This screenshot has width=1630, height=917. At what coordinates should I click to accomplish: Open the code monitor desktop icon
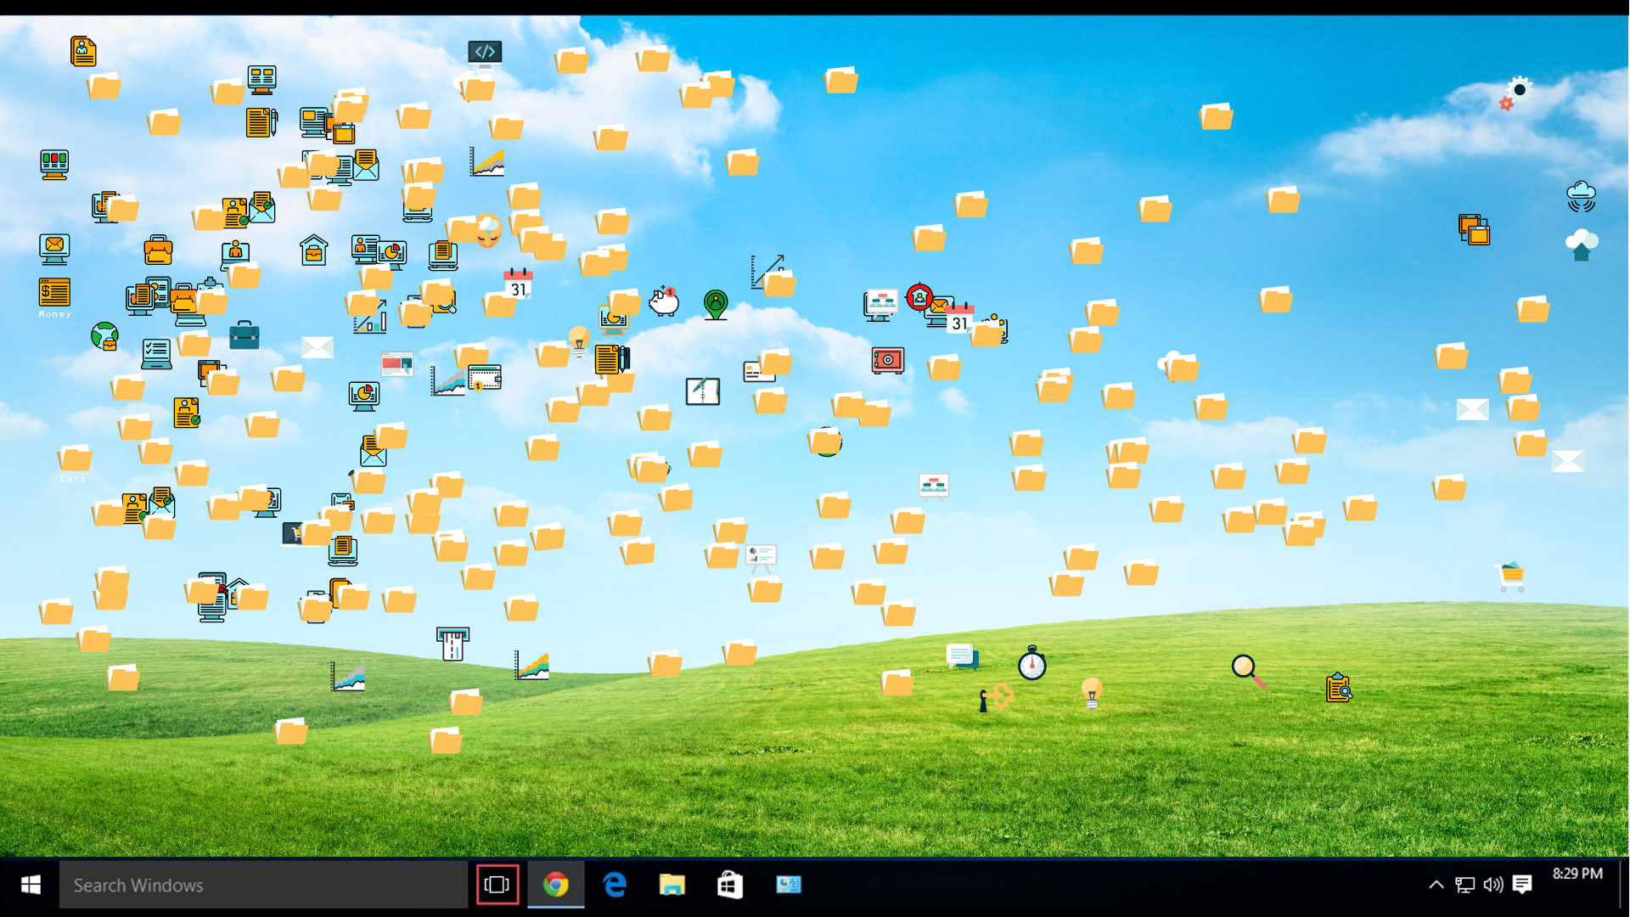pyautogui.click(x=485, y=53)
